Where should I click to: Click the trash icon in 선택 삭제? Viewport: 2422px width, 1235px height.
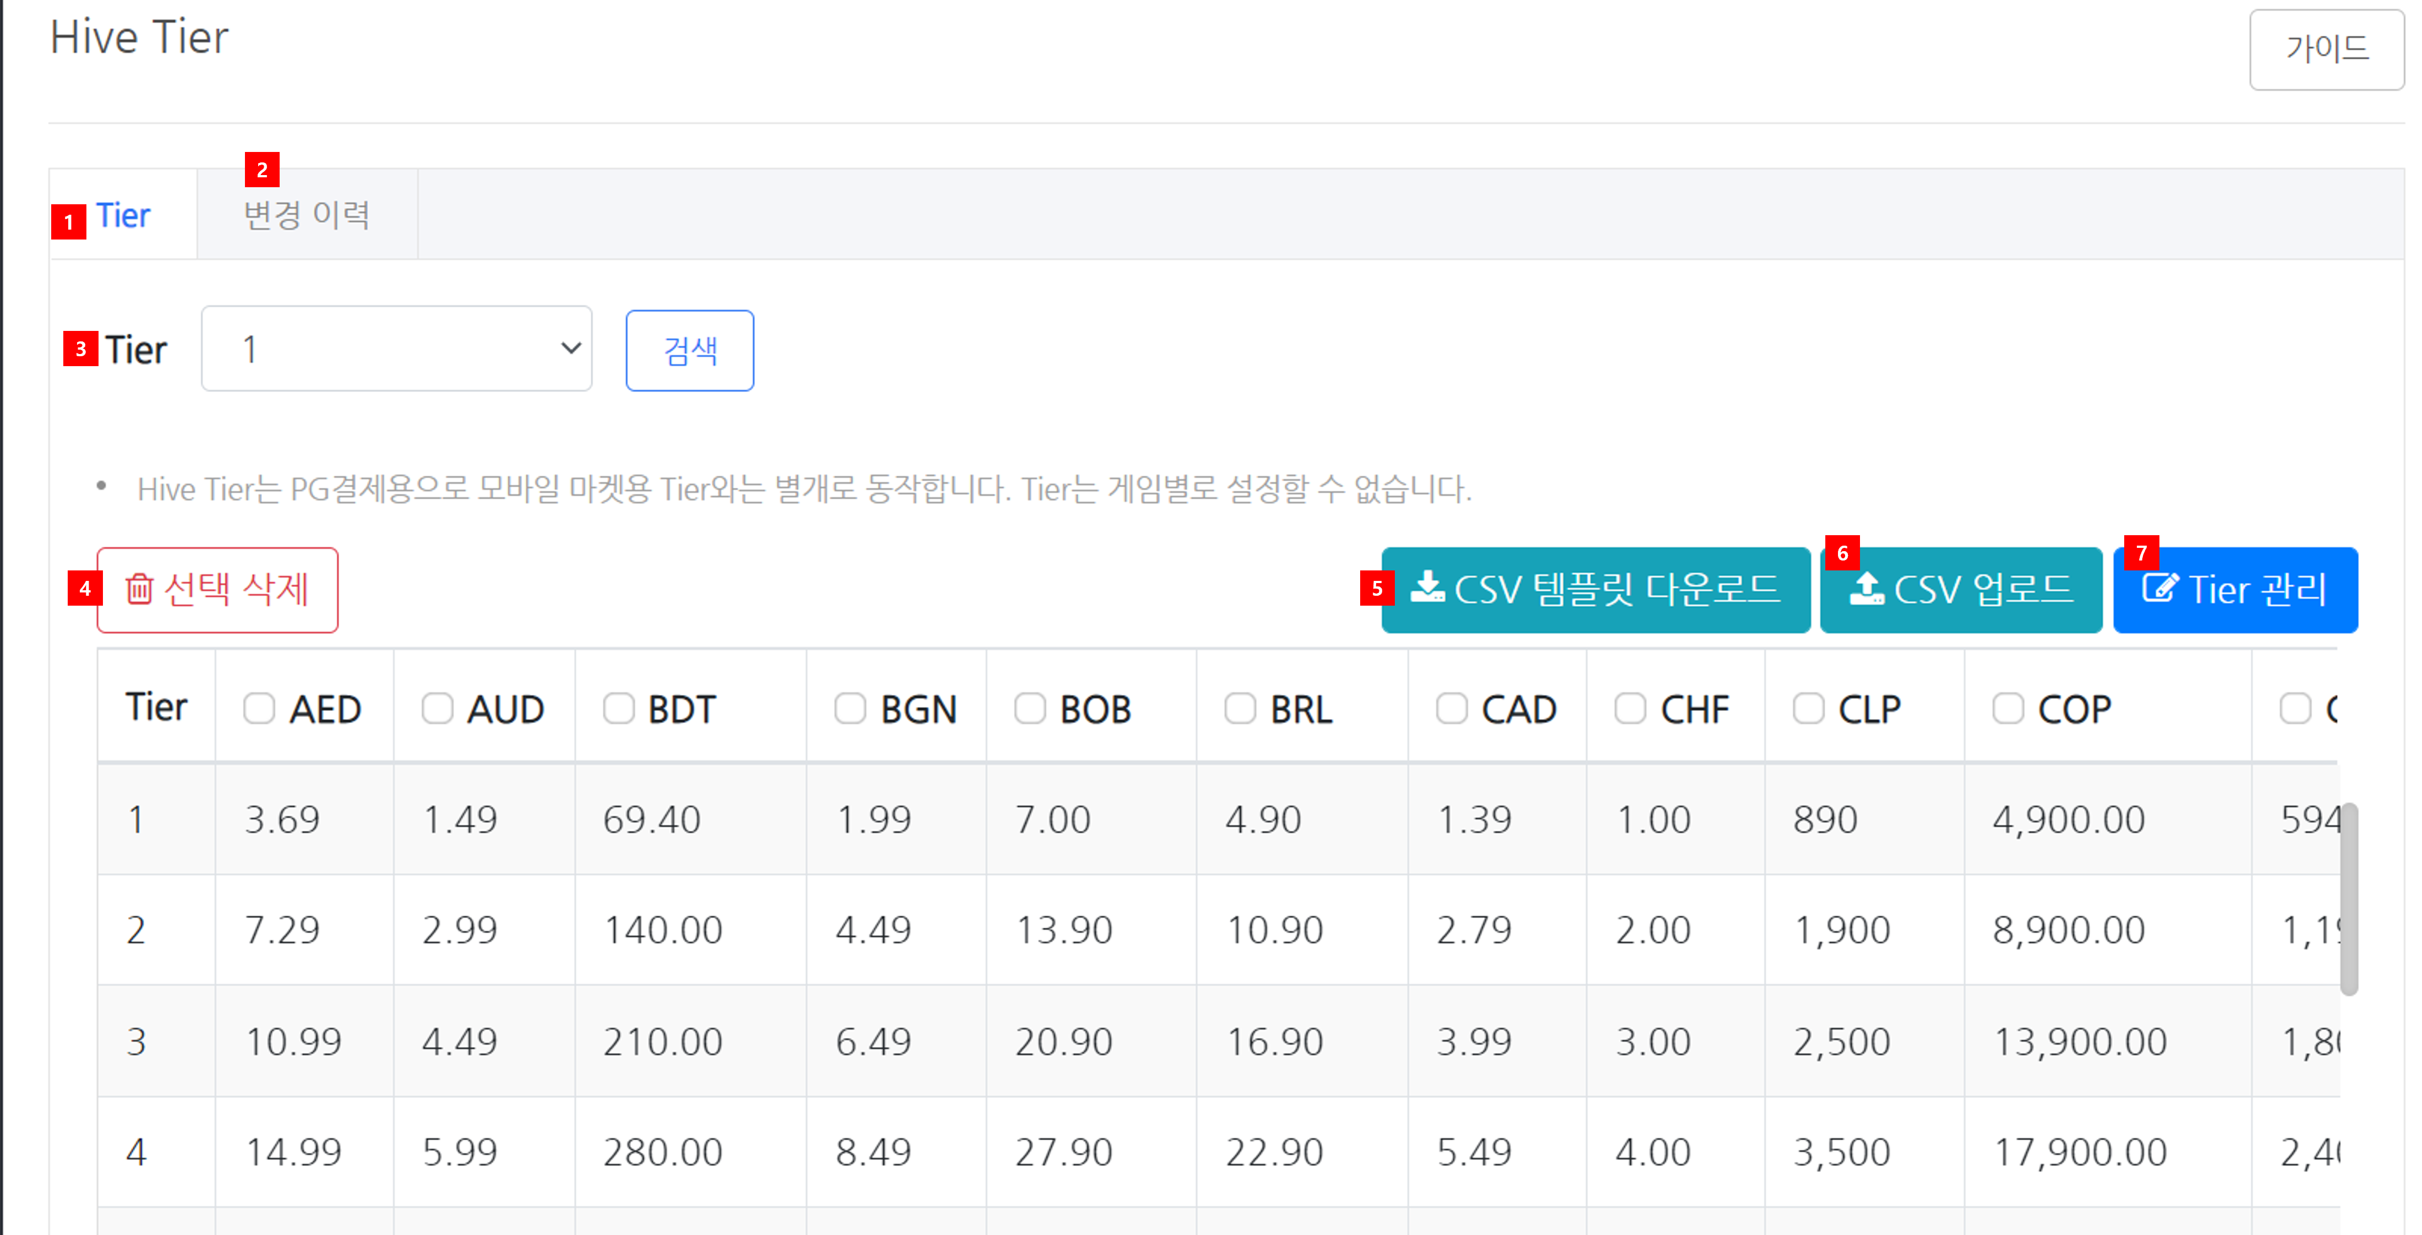pos(139,590)
